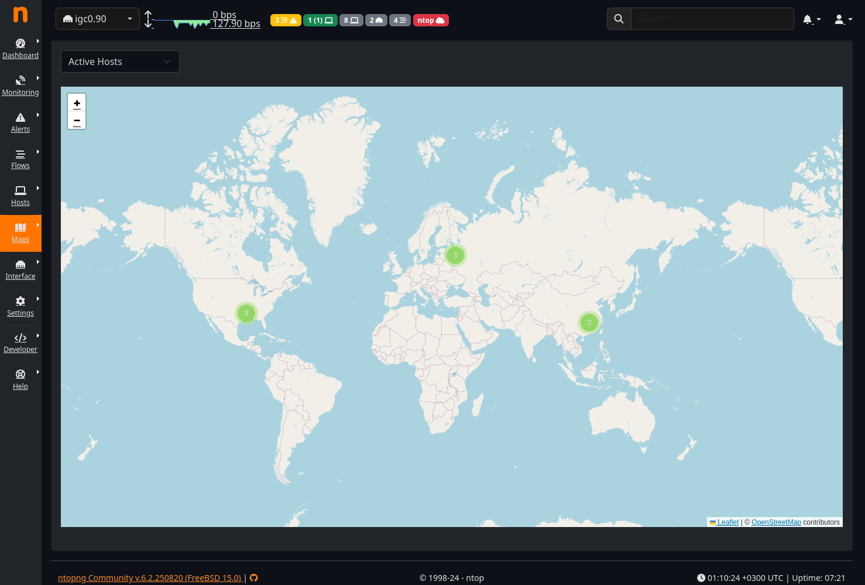Click the red ntop cloud badge
The image size is (865, 585).
[x=431, y=20]
